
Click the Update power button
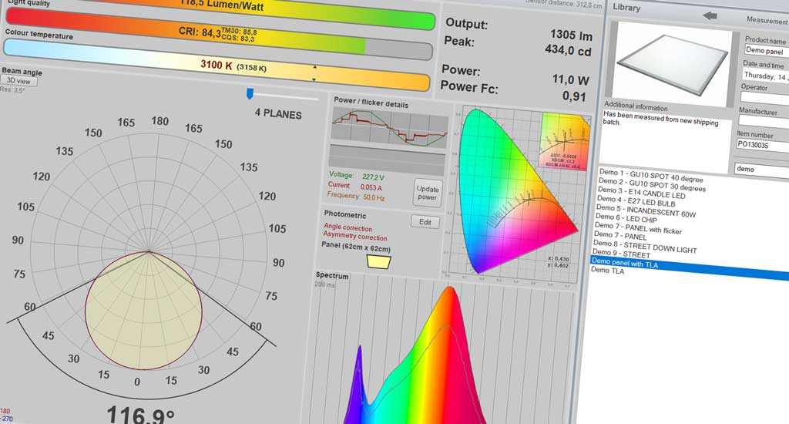tap(428, 193)
